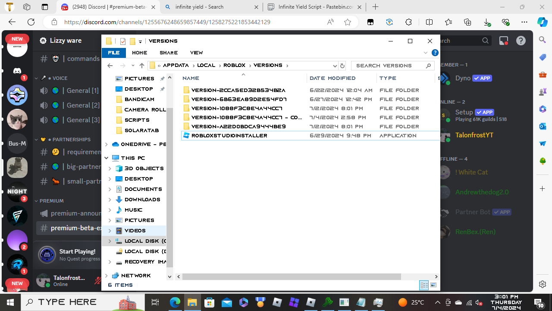Viewport: 552px width, 311px height.
Task: Click Properties icon in Explorer quick access toolbar
Action: [123, 41]
